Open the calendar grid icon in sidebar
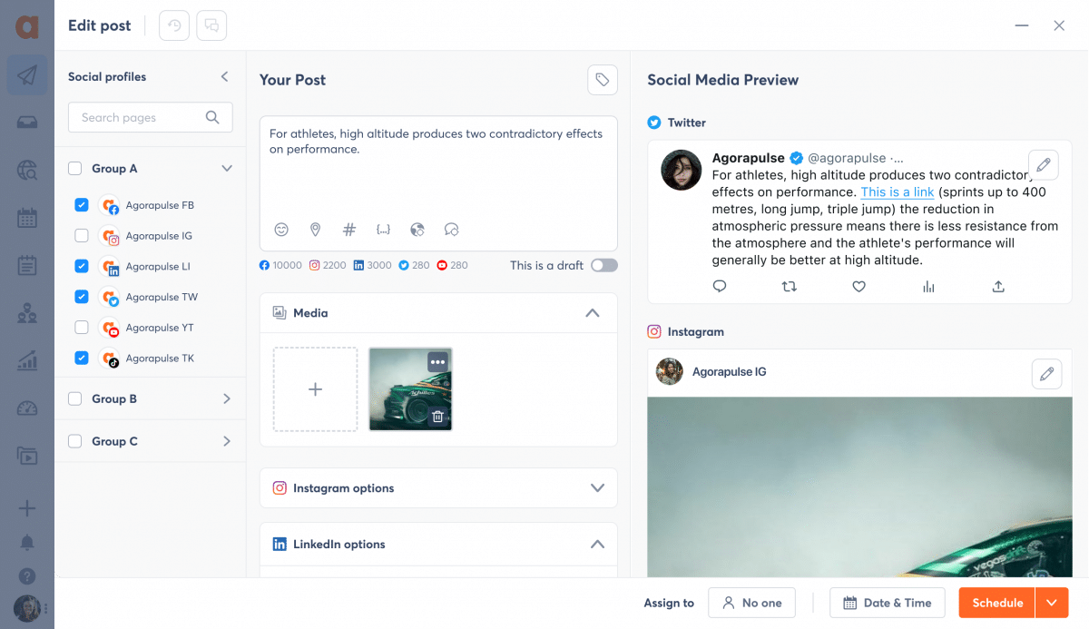Viewport: 1089px width, 629px height. 27,218
